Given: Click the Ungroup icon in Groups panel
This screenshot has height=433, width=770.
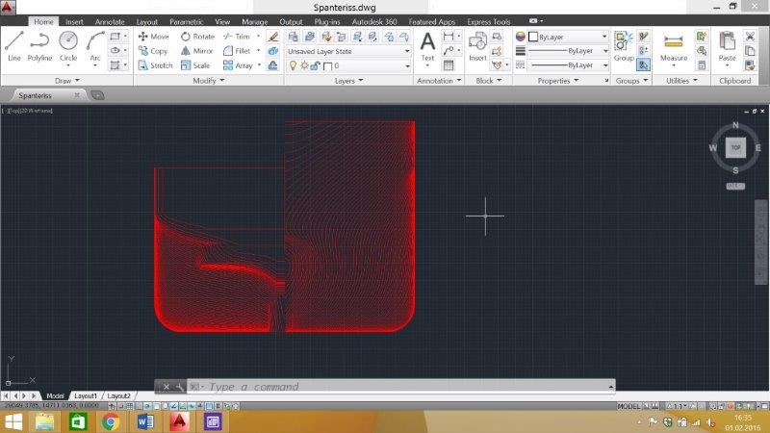Looking at the screenshot, I should pos(643,37).
